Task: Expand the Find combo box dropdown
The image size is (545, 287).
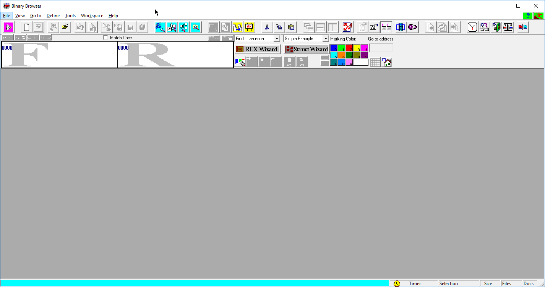Action: pyautogui.click(x=277, y=39)
